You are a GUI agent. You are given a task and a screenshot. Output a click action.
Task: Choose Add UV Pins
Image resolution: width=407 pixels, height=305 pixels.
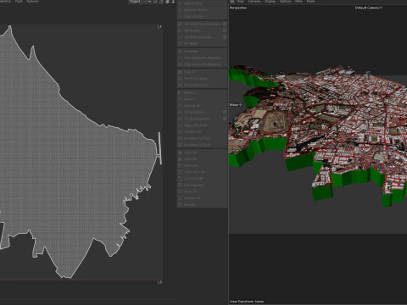click(202, 3)
